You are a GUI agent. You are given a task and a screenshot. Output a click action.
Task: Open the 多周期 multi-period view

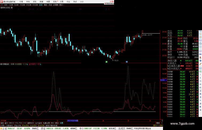pos(56,5)
